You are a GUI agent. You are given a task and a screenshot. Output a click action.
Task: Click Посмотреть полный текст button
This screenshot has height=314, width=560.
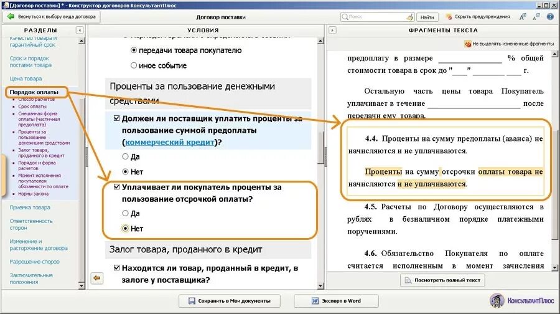pos(442,280)
